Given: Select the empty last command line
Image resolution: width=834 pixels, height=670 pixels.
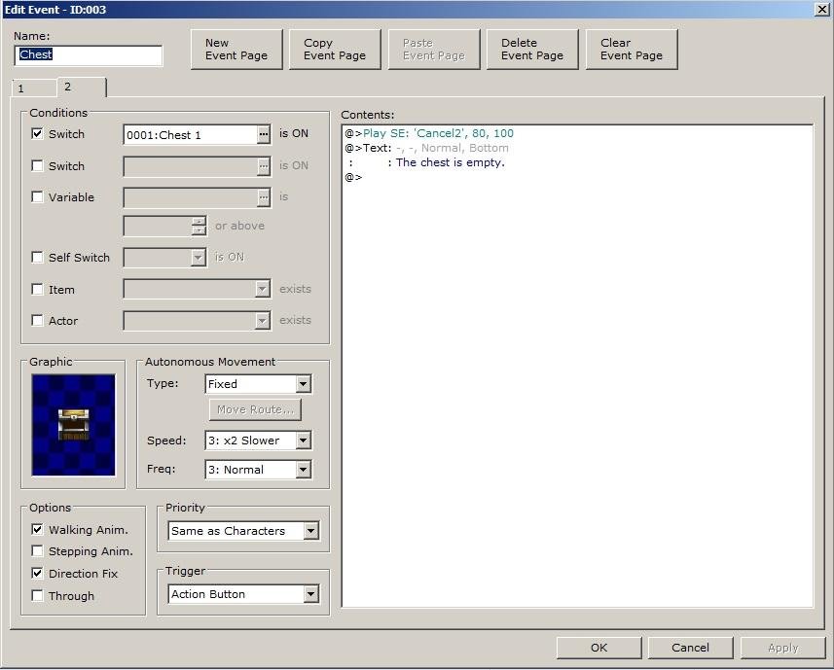Looking at the screenshot, I should point(353,177).
